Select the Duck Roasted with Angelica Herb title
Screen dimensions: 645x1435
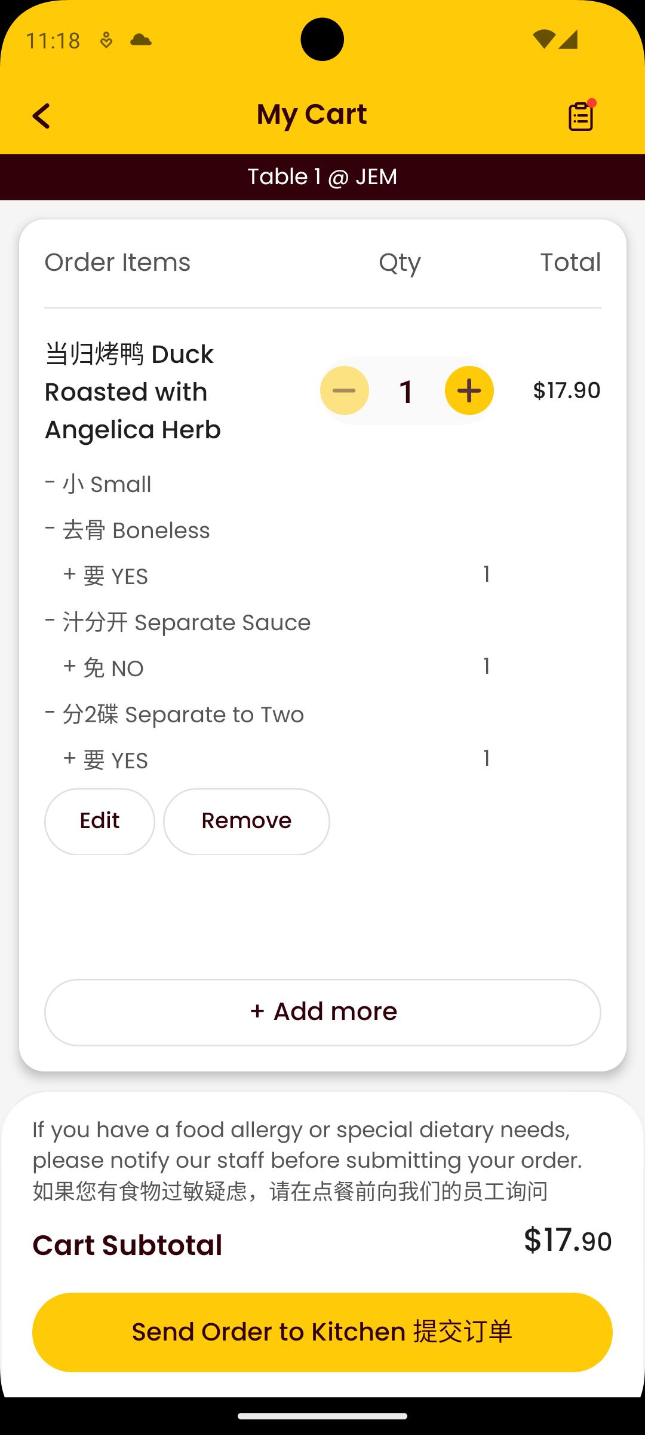point(133,392)
